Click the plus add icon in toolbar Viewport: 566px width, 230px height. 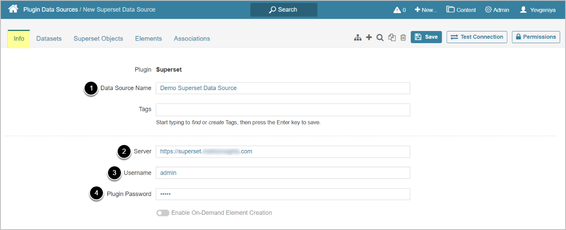coord(369,38)
